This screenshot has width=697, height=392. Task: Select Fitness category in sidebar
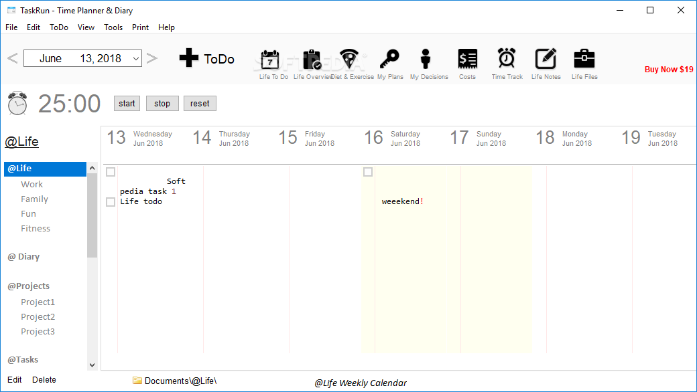tap(36, 228)
